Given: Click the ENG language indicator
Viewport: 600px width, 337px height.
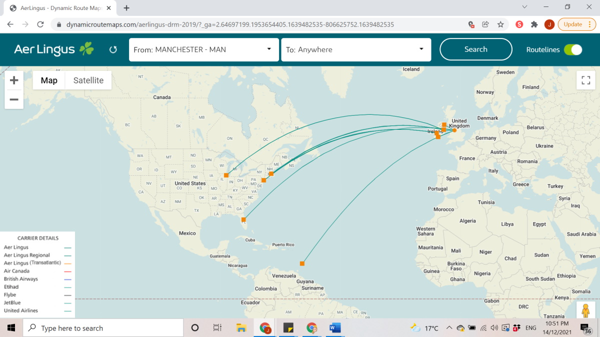Looking at the screenshot, I should click(x=531, y=328).
